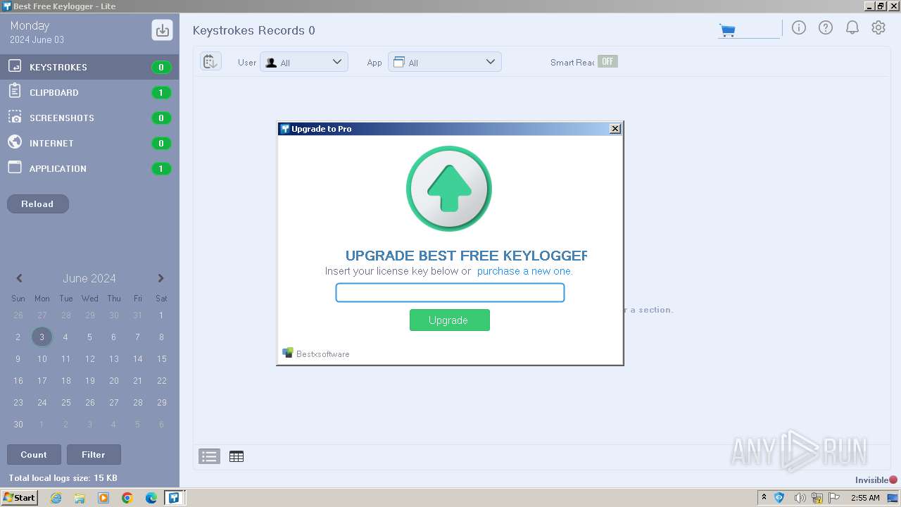Click the volume icon in system tray
The image size is (901, 507).
(800, 498)
